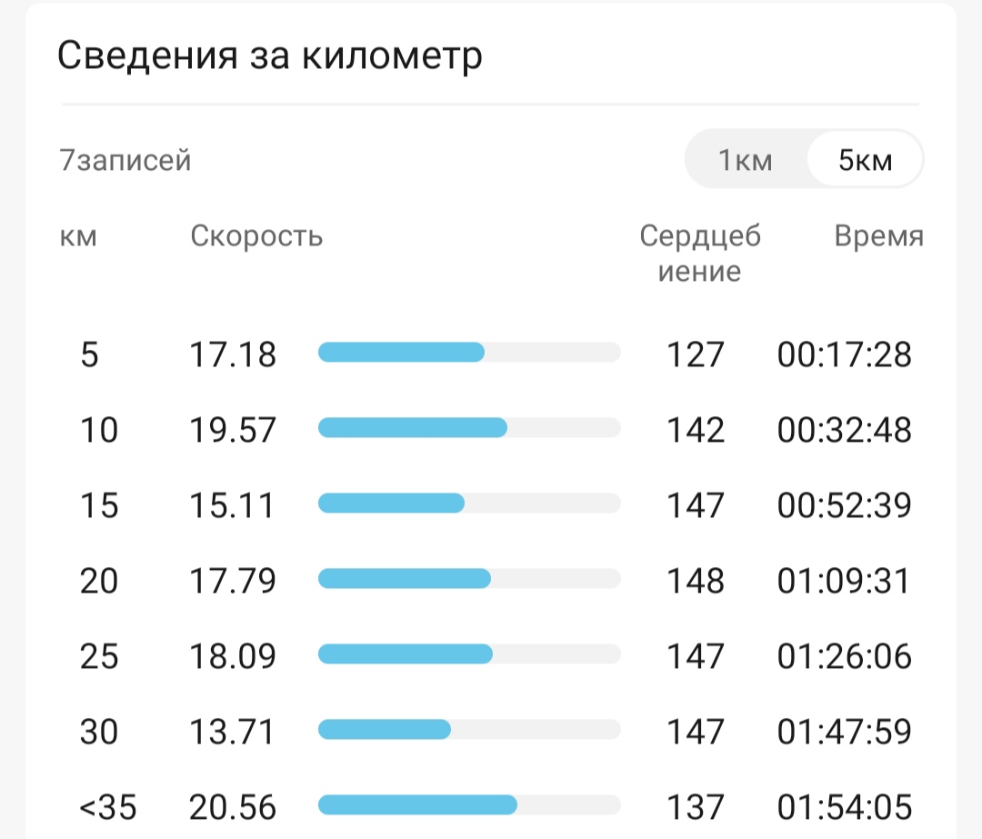Click the 7записей count label

coord(125,160)
